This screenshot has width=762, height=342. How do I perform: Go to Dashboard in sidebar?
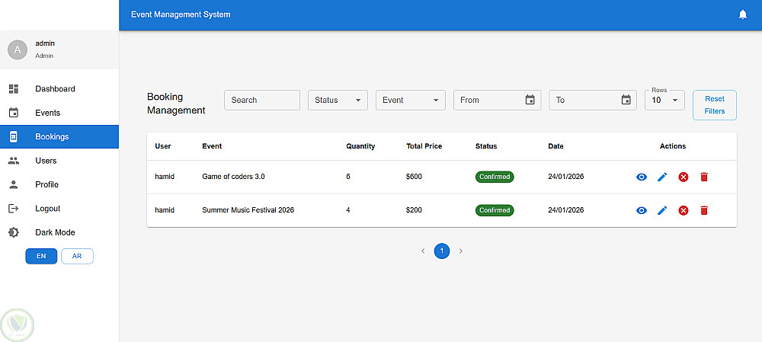coord(55,89)
